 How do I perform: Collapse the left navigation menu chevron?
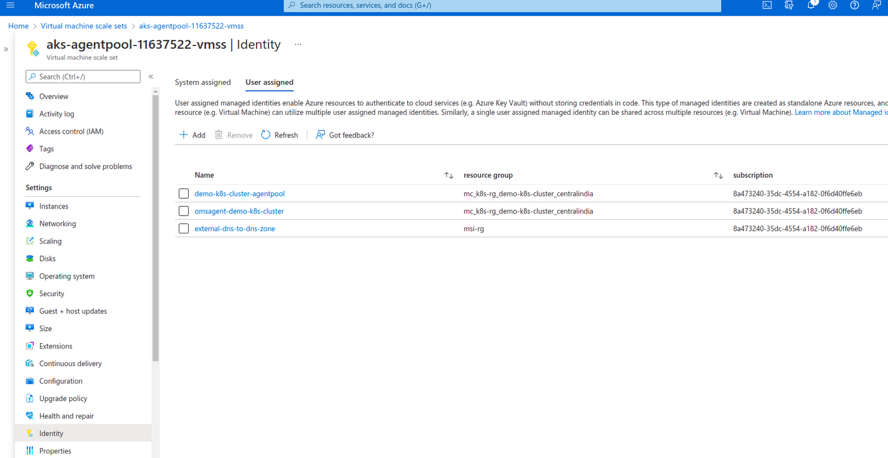[x=151, y=77]
